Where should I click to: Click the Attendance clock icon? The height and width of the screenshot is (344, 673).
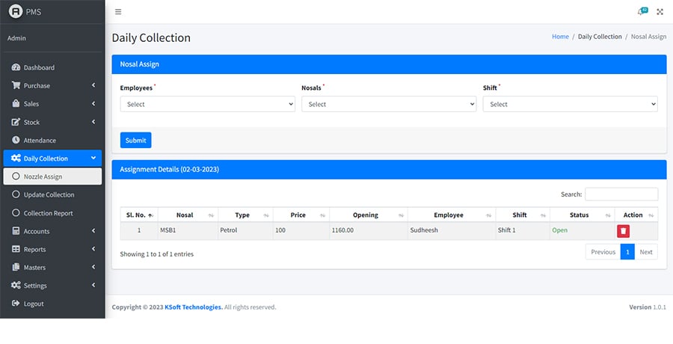click(16, 141)
